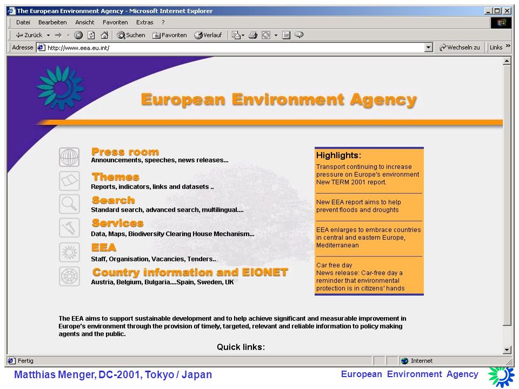Click the Links toolbar label
The width and height of the screenshot is (519, 389).
pos(496,48)
